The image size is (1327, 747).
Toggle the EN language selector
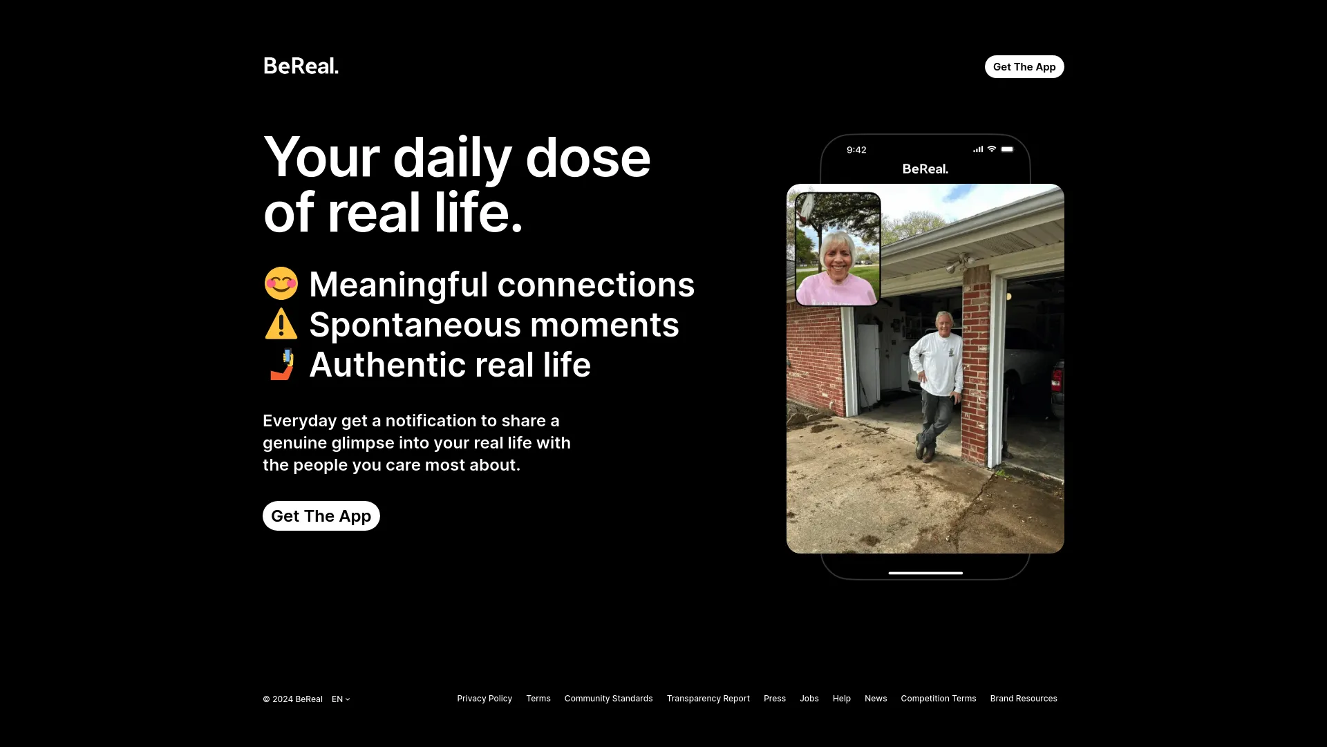(x=341, y=699)
